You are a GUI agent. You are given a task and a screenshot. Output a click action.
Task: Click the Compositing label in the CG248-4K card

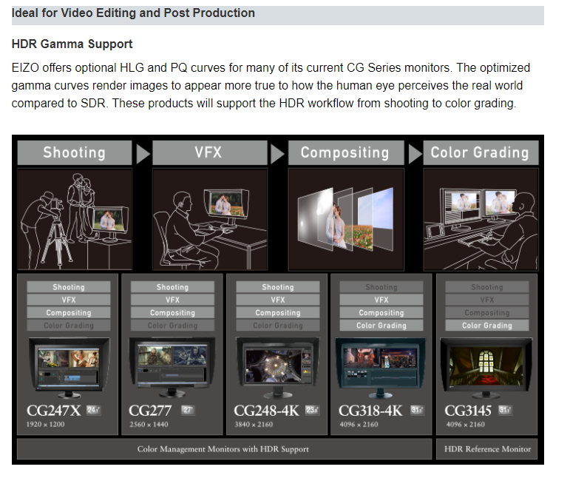coord(278,312)
